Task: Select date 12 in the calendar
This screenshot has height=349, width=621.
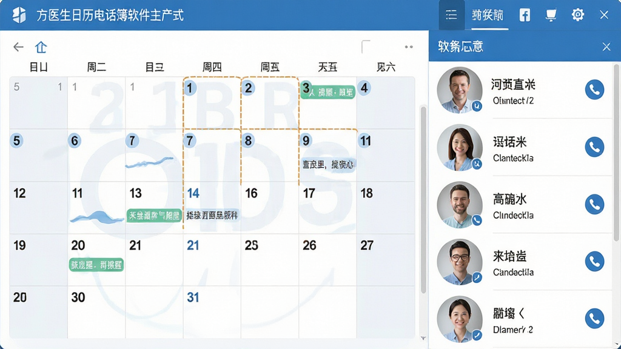Action: tap(19, 193)
